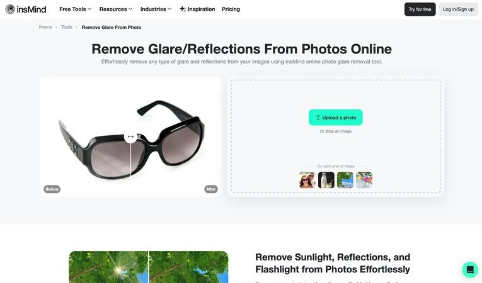Open the Pricing page
Screen dimensions: 482x283
231,9
